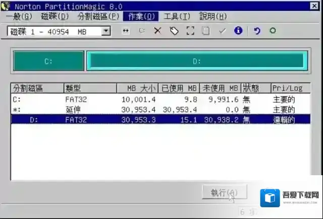
Task: Click the 延伸 type cell
Action: (x=73, y=110)
